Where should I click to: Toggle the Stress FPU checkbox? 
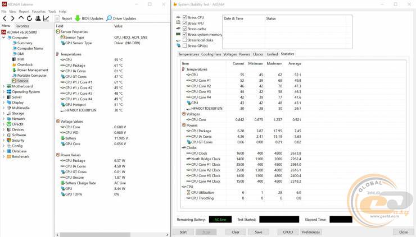point(184,23)
